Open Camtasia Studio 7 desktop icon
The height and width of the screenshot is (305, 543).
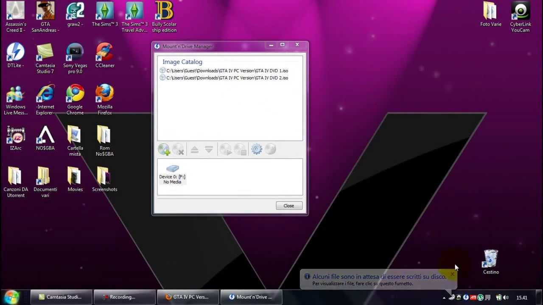[x=45, y=58]
